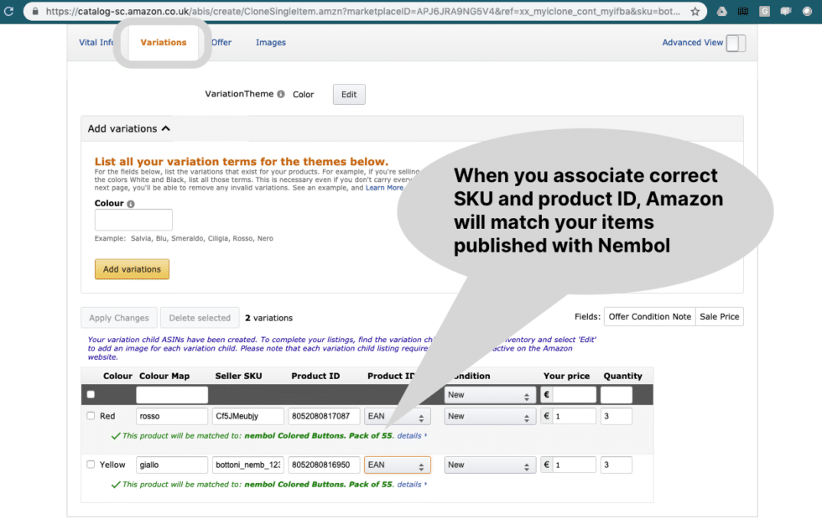The image size is (822, 525).
Task: Collapse the Add variations section
Action: coord(166,128)
